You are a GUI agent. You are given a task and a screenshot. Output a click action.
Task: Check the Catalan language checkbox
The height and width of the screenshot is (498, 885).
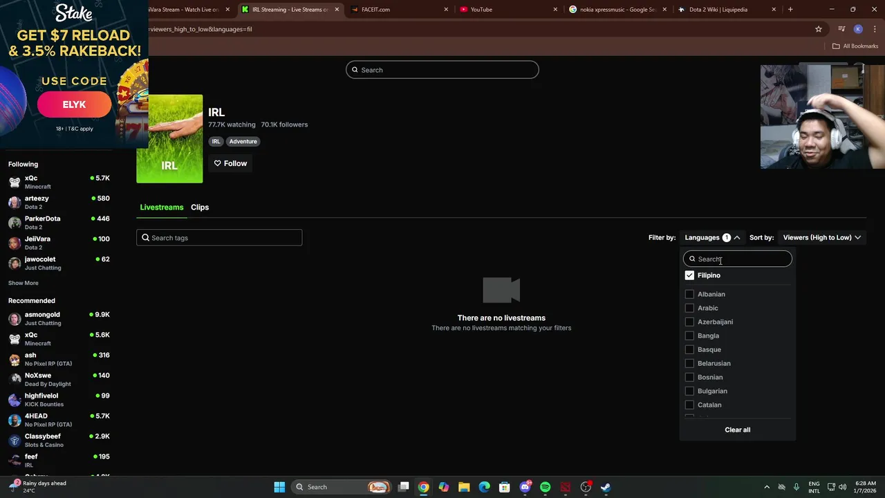(x=689, y=405)
